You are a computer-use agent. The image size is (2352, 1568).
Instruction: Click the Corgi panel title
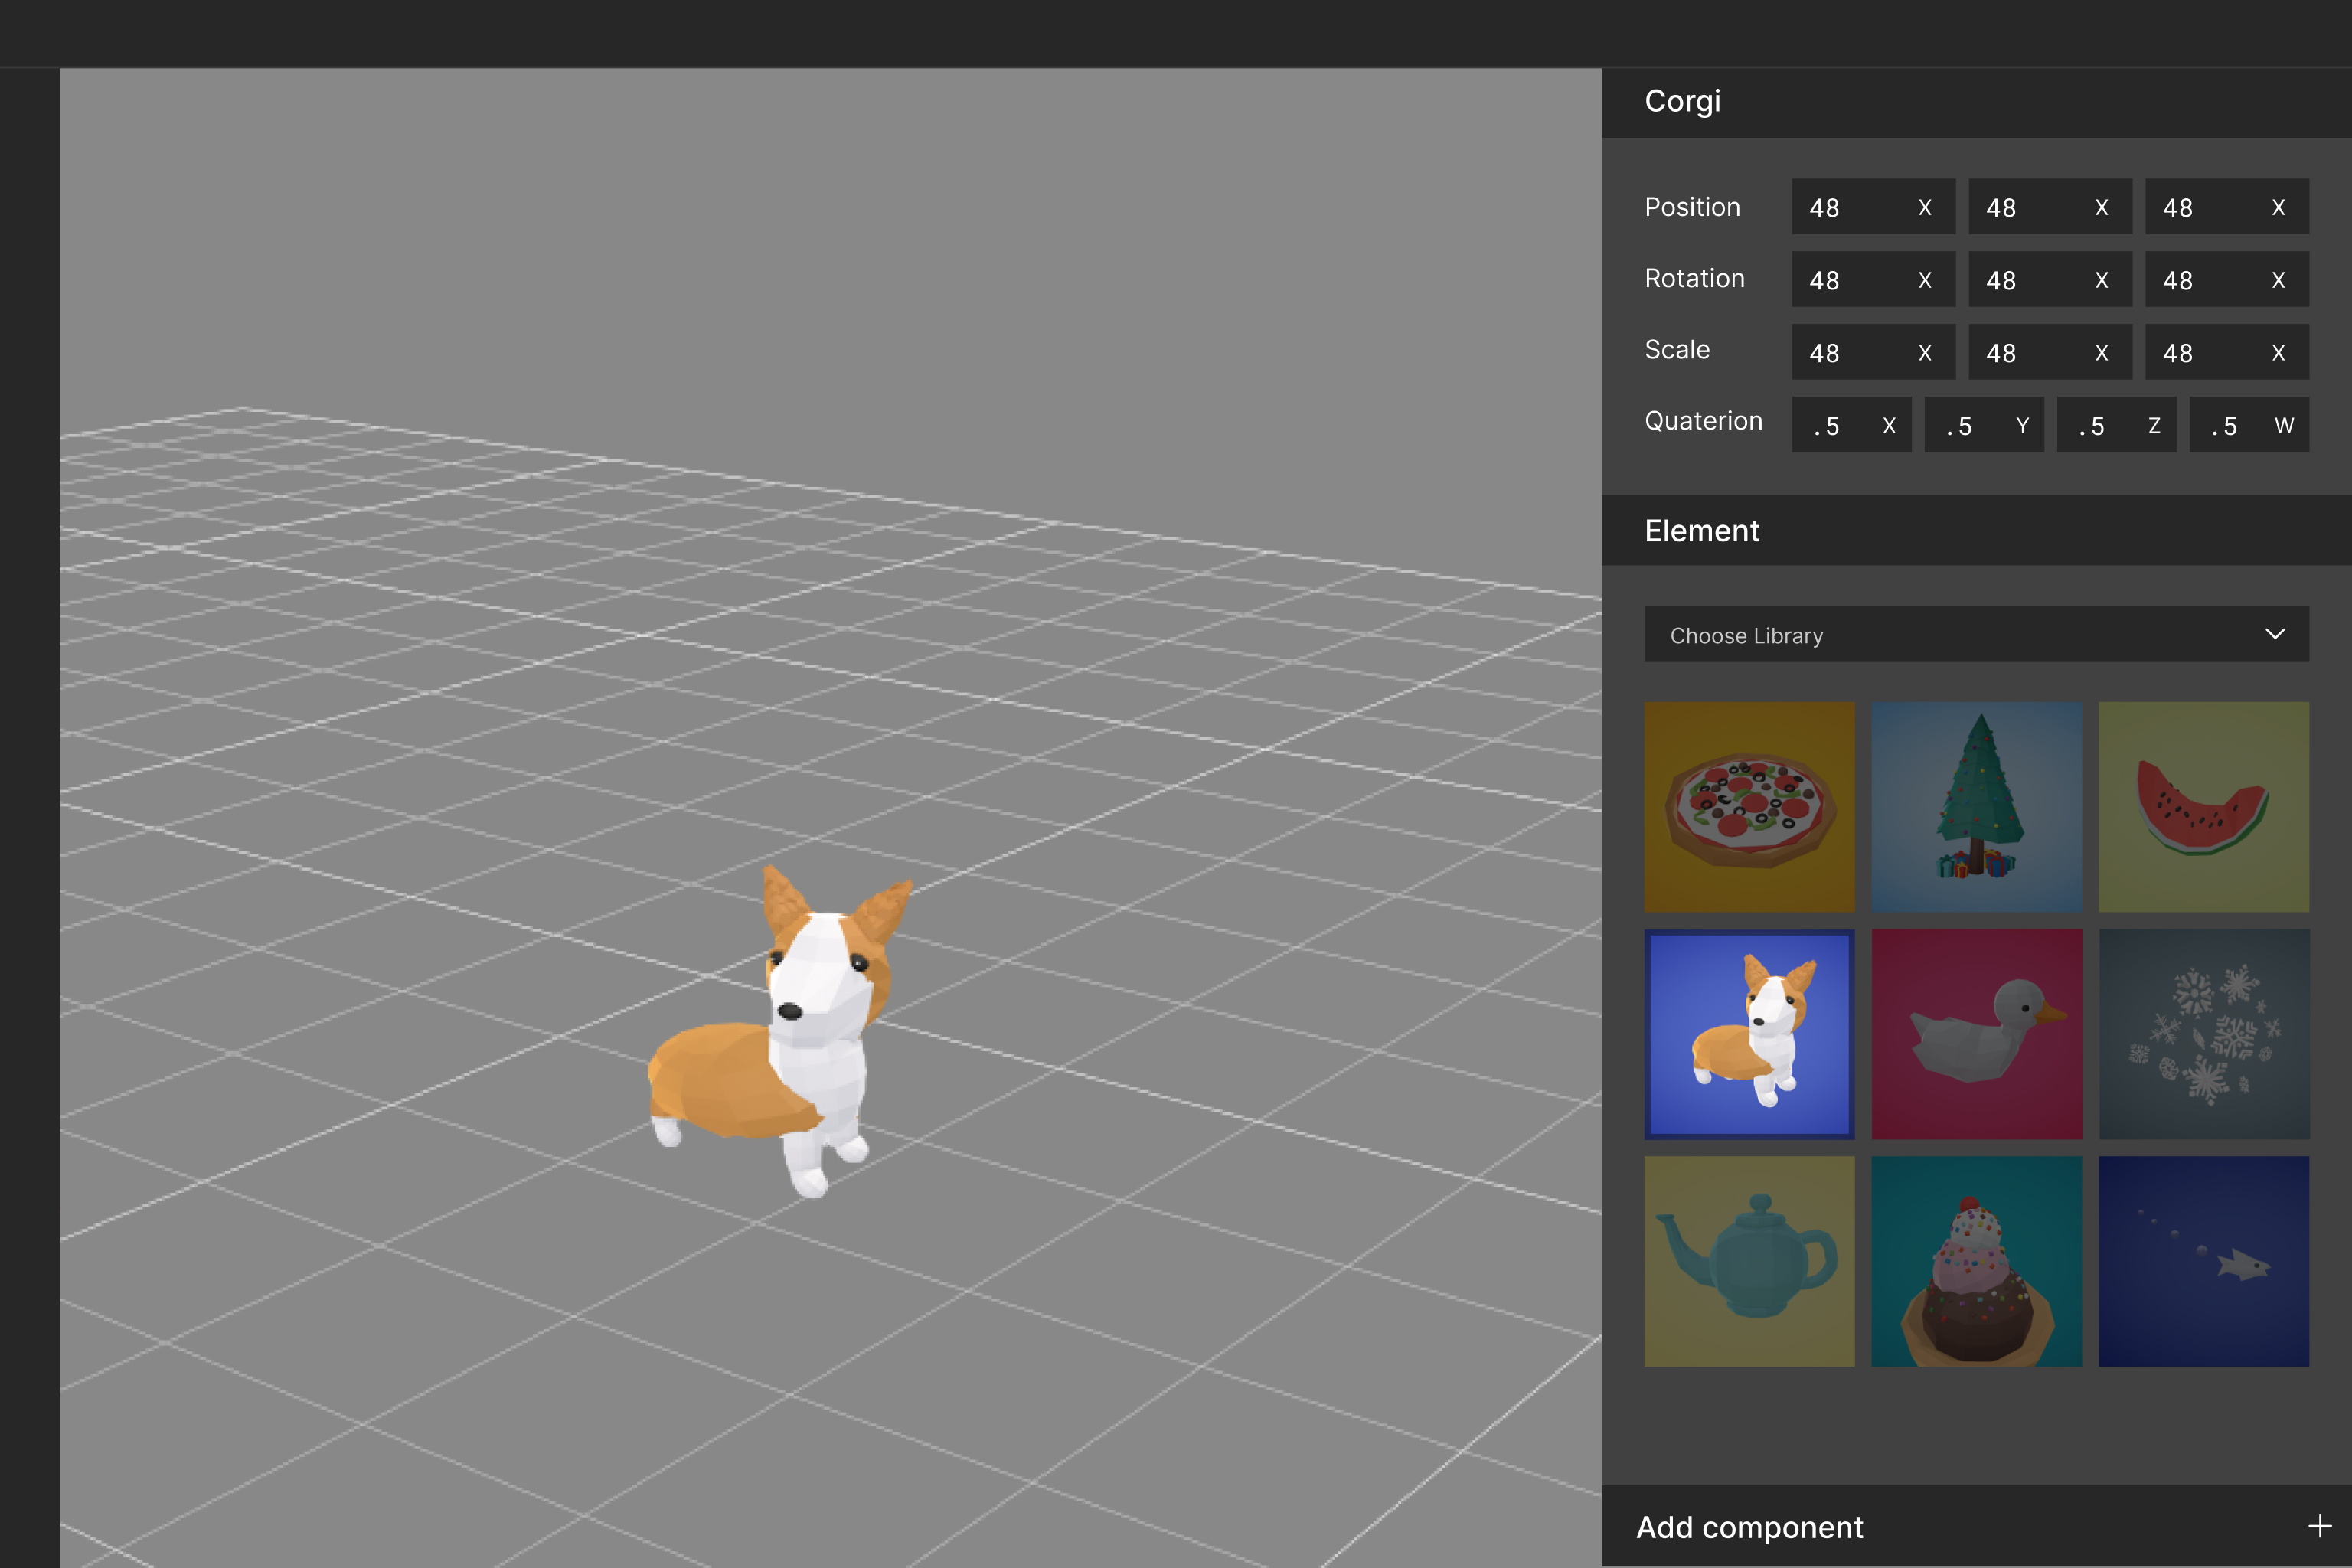pos(1682,101)
